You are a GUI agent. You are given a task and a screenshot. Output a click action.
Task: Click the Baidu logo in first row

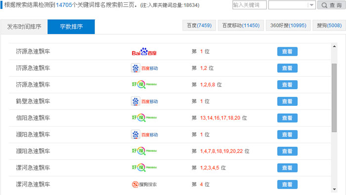pyautogui.click(x=144, y=52)
